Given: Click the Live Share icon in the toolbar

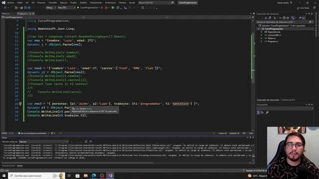Looking at the screenshot, I should tap(303, 8).
